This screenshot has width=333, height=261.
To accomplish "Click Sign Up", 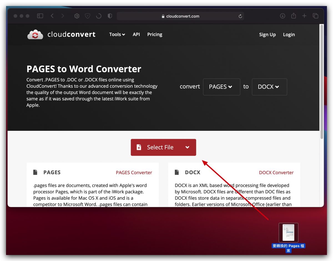I will click(267, 35).
